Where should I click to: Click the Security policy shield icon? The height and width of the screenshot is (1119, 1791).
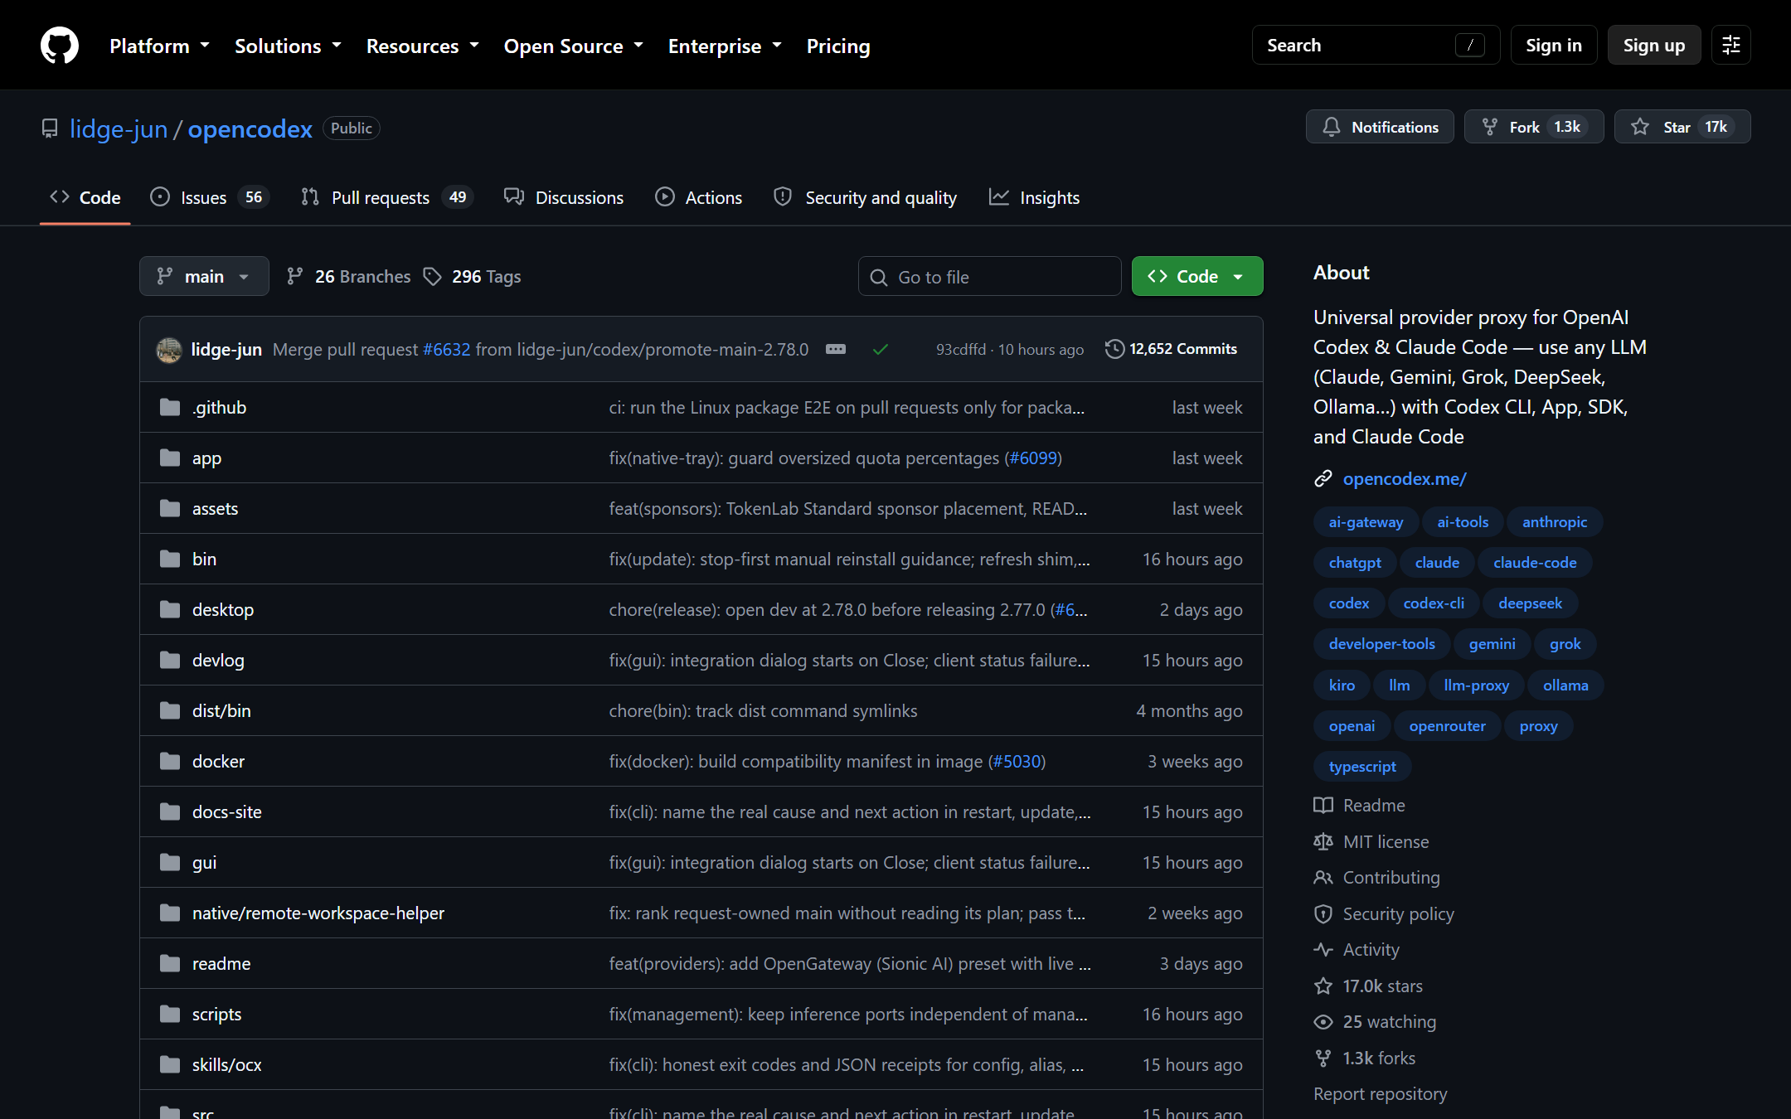click(x=1323, y=913)
